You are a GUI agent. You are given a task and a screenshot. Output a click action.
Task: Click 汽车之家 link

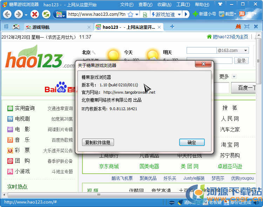tap(230, 129)
